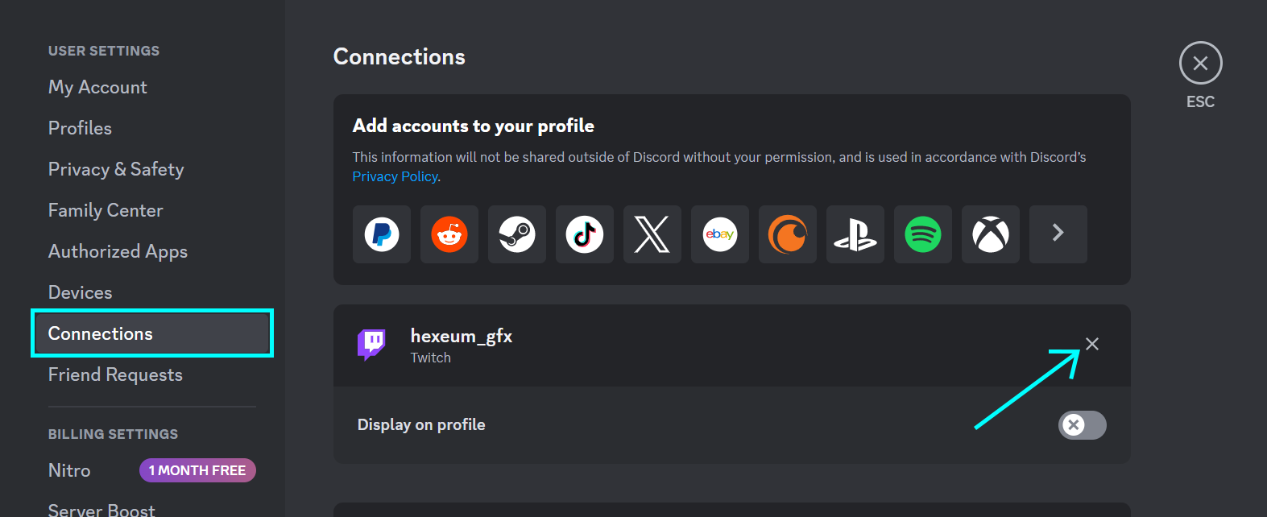
Task: Connect Spotify to your profile
Action: coord(922,234)
